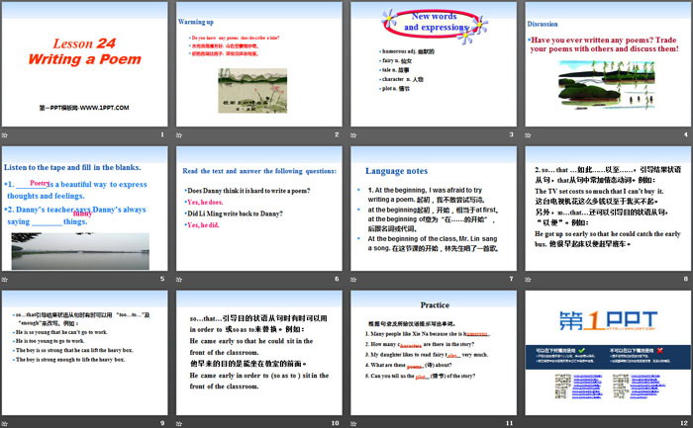Select the Discussion slide thumbnail
The image size is (693, 428).
(x=608, y=64)
